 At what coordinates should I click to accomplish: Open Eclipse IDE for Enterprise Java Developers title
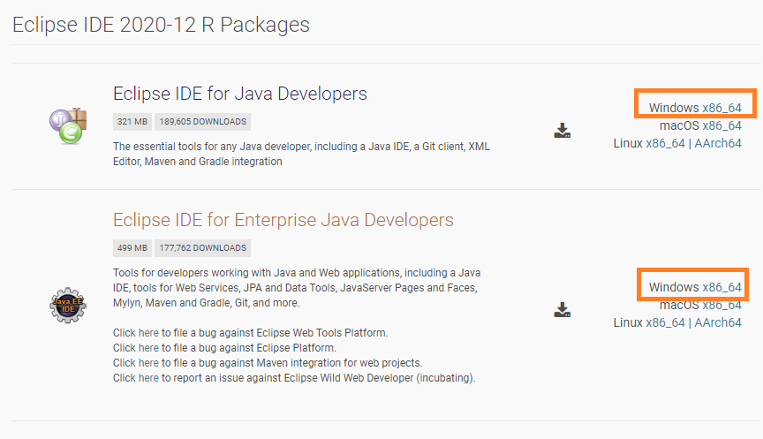tap(283, 220)
